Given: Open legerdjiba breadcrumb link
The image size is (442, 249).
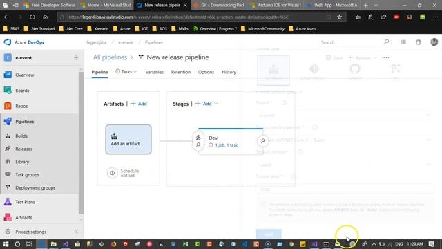Looking at the screenshot, I should click(97, 42).
